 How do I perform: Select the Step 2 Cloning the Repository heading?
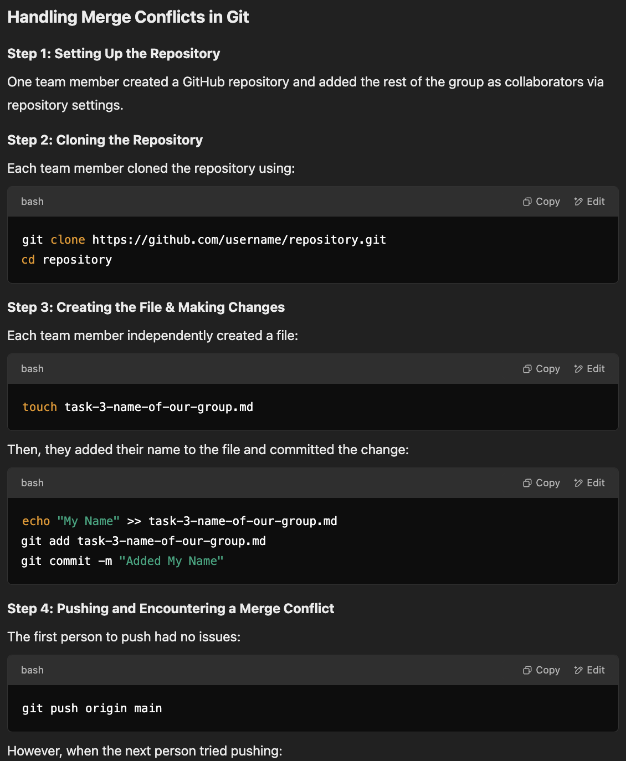pyautogui.click(x=105, y=140)
